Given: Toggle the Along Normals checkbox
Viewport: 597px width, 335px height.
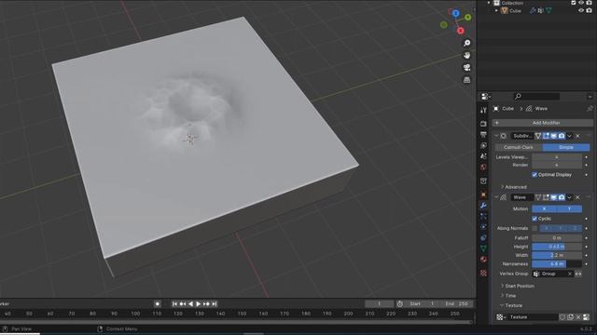Looking at the screenshot, I should coord(535,228).
